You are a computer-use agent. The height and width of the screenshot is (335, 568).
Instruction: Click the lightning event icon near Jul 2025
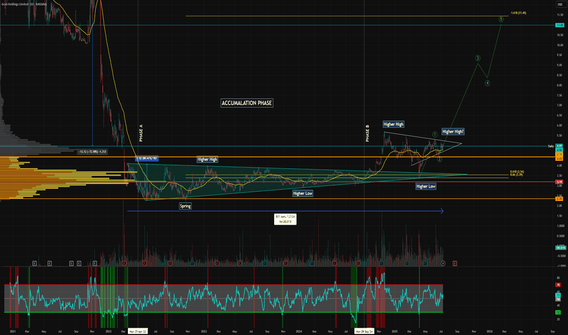point(442,263)
